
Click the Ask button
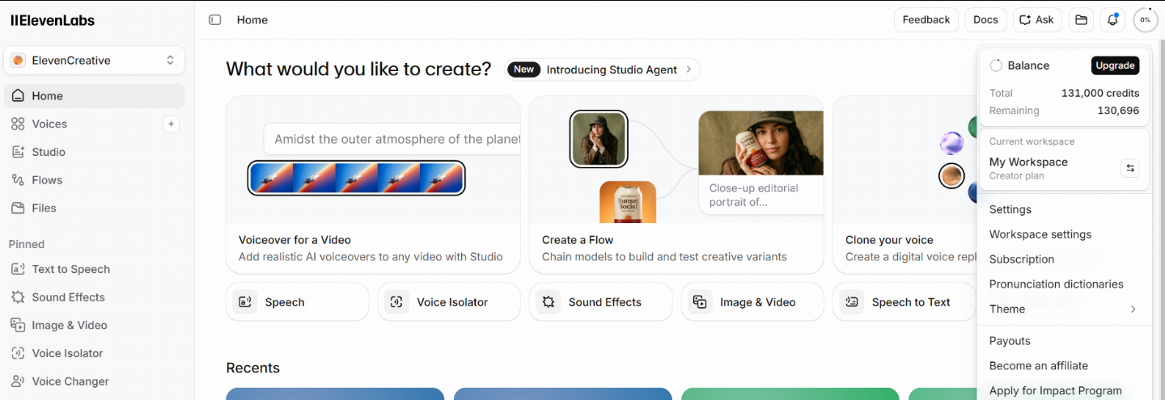coord(1037,20)
